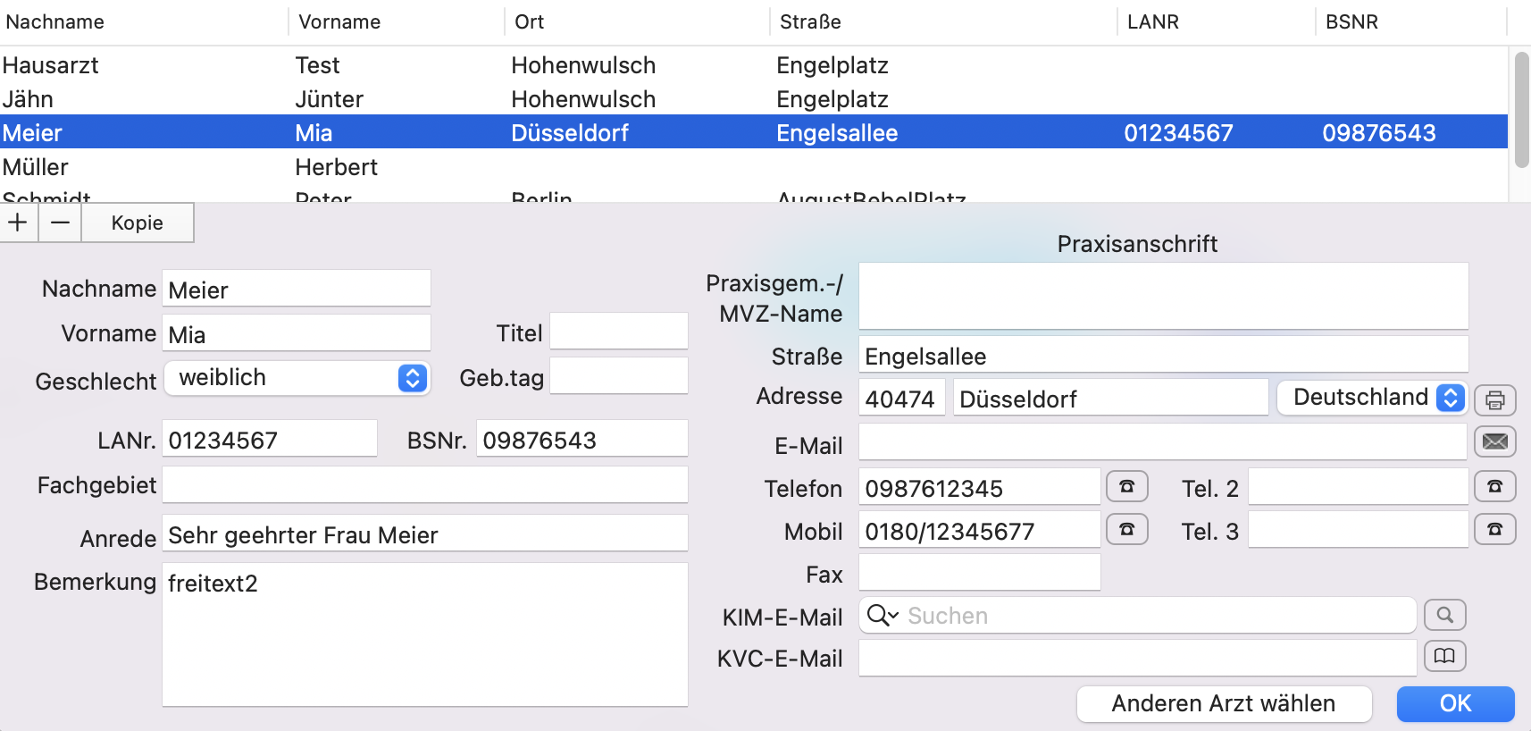Click the Anrede field

coord(425,534)
